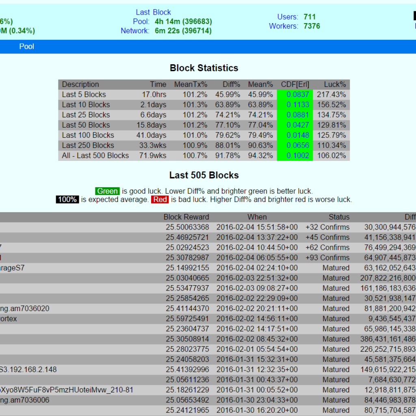
Task: Click the Last Block heading link
Action: 153,12
